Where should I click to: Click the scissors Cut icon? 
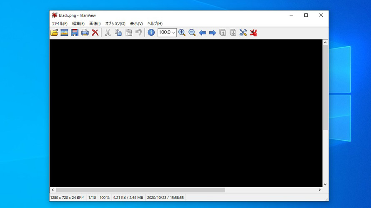[x=108, y=32]
